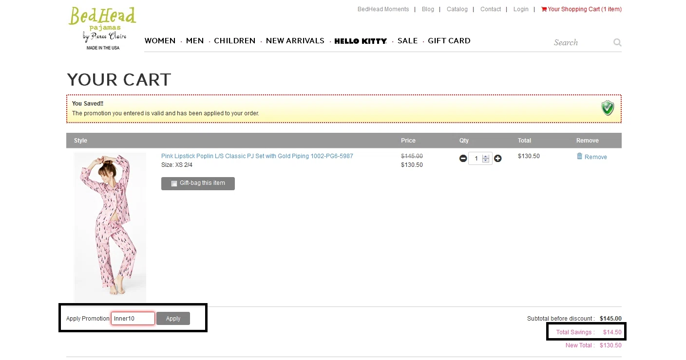
Task: Click the shopping cart icon in header
Action: (x=544, y=9)
